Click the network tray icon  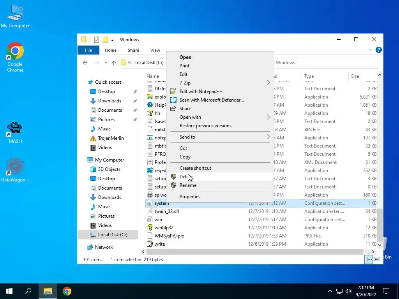tap(339, 291)
